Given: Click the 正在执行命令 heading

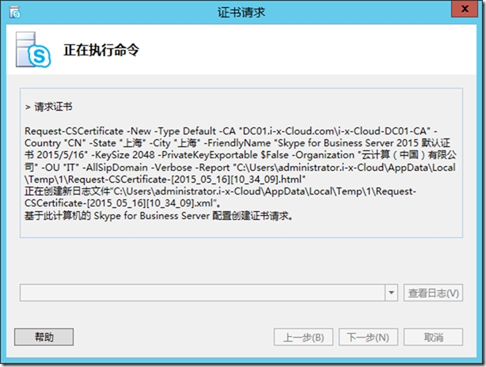Looking at the screenshot, I should (x=101, y=50).
